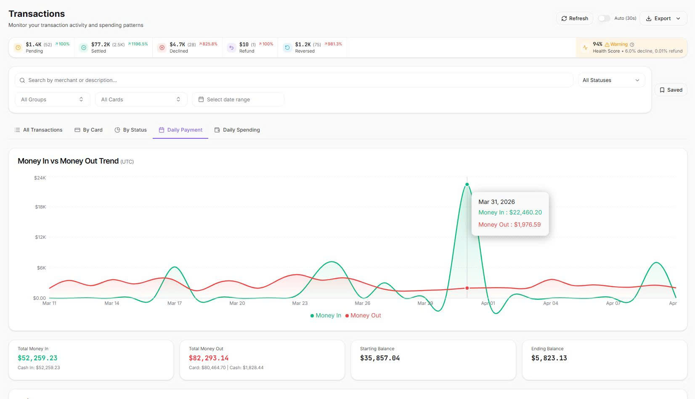Click the Declined red X icon

[x=162, y=48]
